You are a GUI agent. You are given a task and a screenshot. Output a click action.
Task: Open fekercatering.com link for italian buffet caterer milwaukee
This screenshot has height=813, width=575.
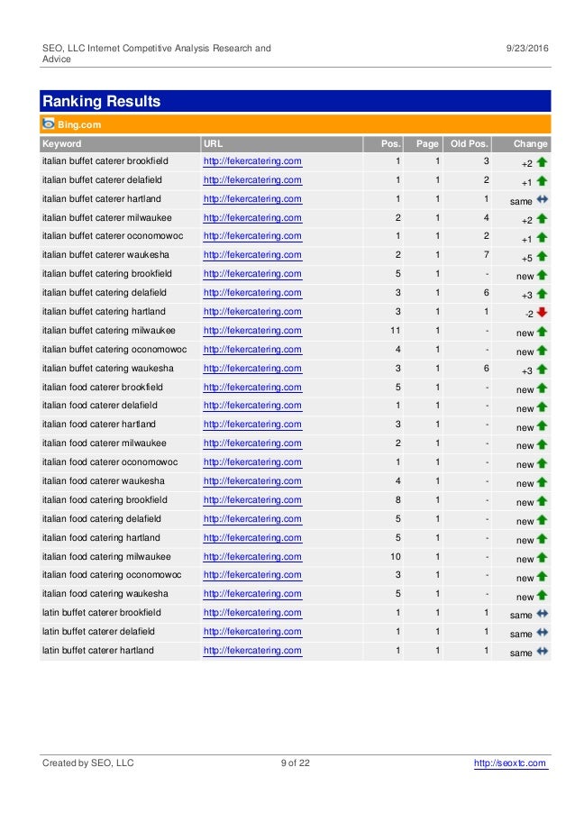pyautogui.click(x=252, y=218)
